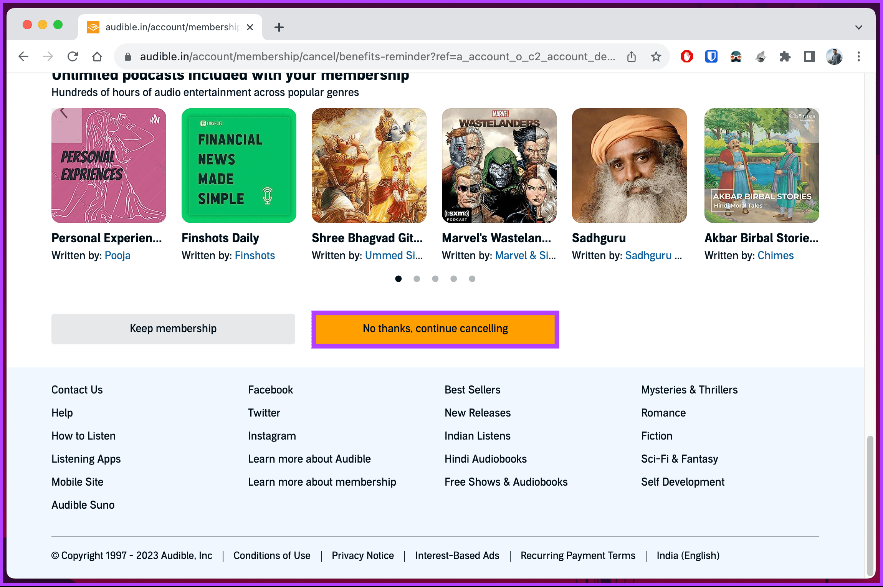Image resolution: width=883 pixels, height=587 pixels.
Task: Reload the page with the refresh icon
Action: coord(73,57)
